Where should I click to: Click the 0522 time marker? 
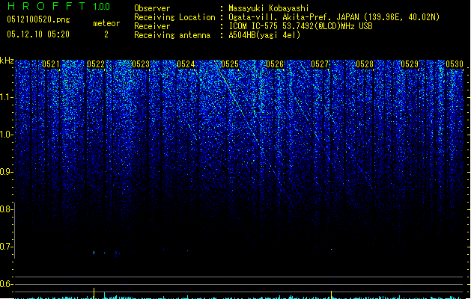click(x=96, y=64)
